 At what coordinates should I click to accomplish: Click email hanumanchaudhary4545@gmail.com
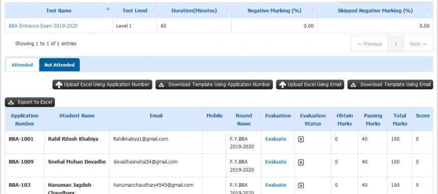coord(153,185)
